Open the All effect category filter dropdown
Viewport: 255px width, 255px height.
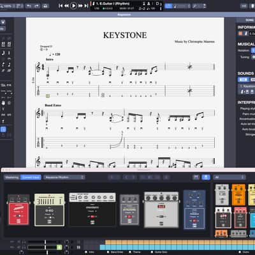click(x=229, y=177)
